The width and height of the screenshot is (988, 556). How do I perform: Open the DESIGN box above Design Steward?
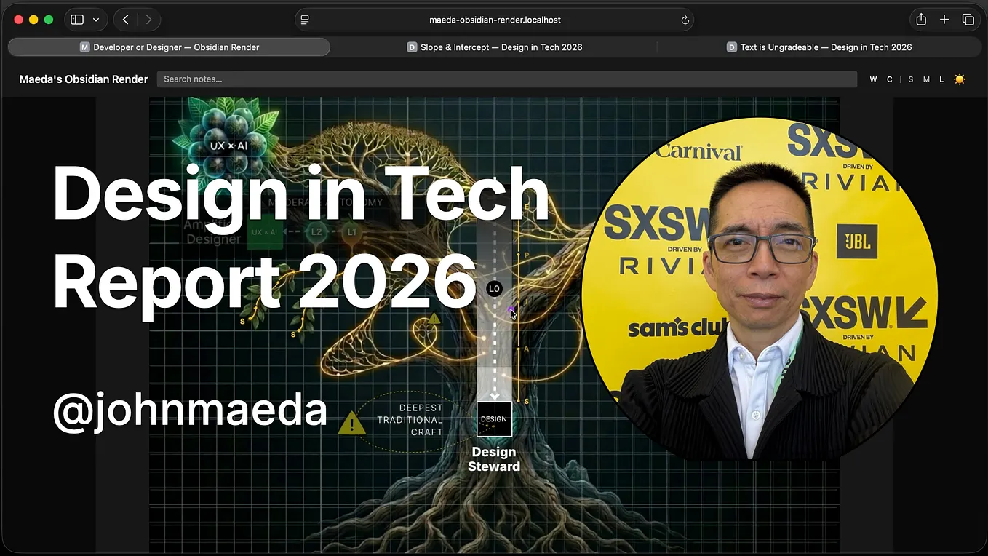coord(494,419)
